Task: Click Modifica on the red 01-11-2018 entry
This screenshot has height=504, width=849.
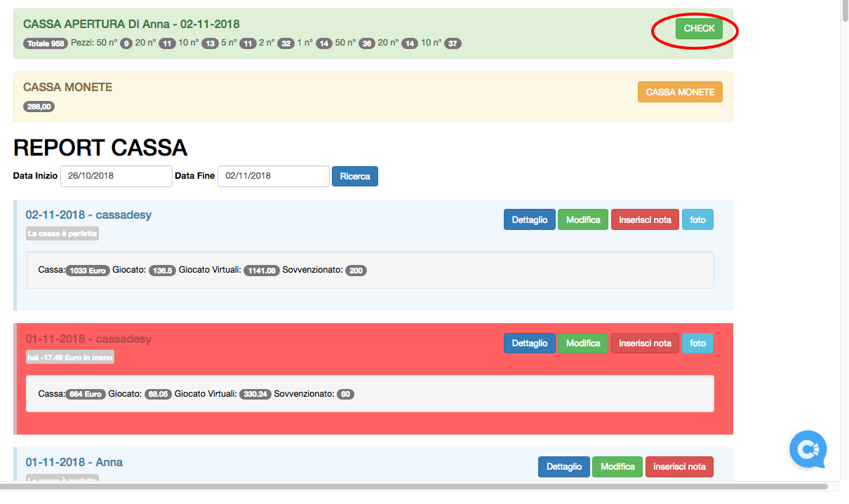Action: (x=583, y=343)
